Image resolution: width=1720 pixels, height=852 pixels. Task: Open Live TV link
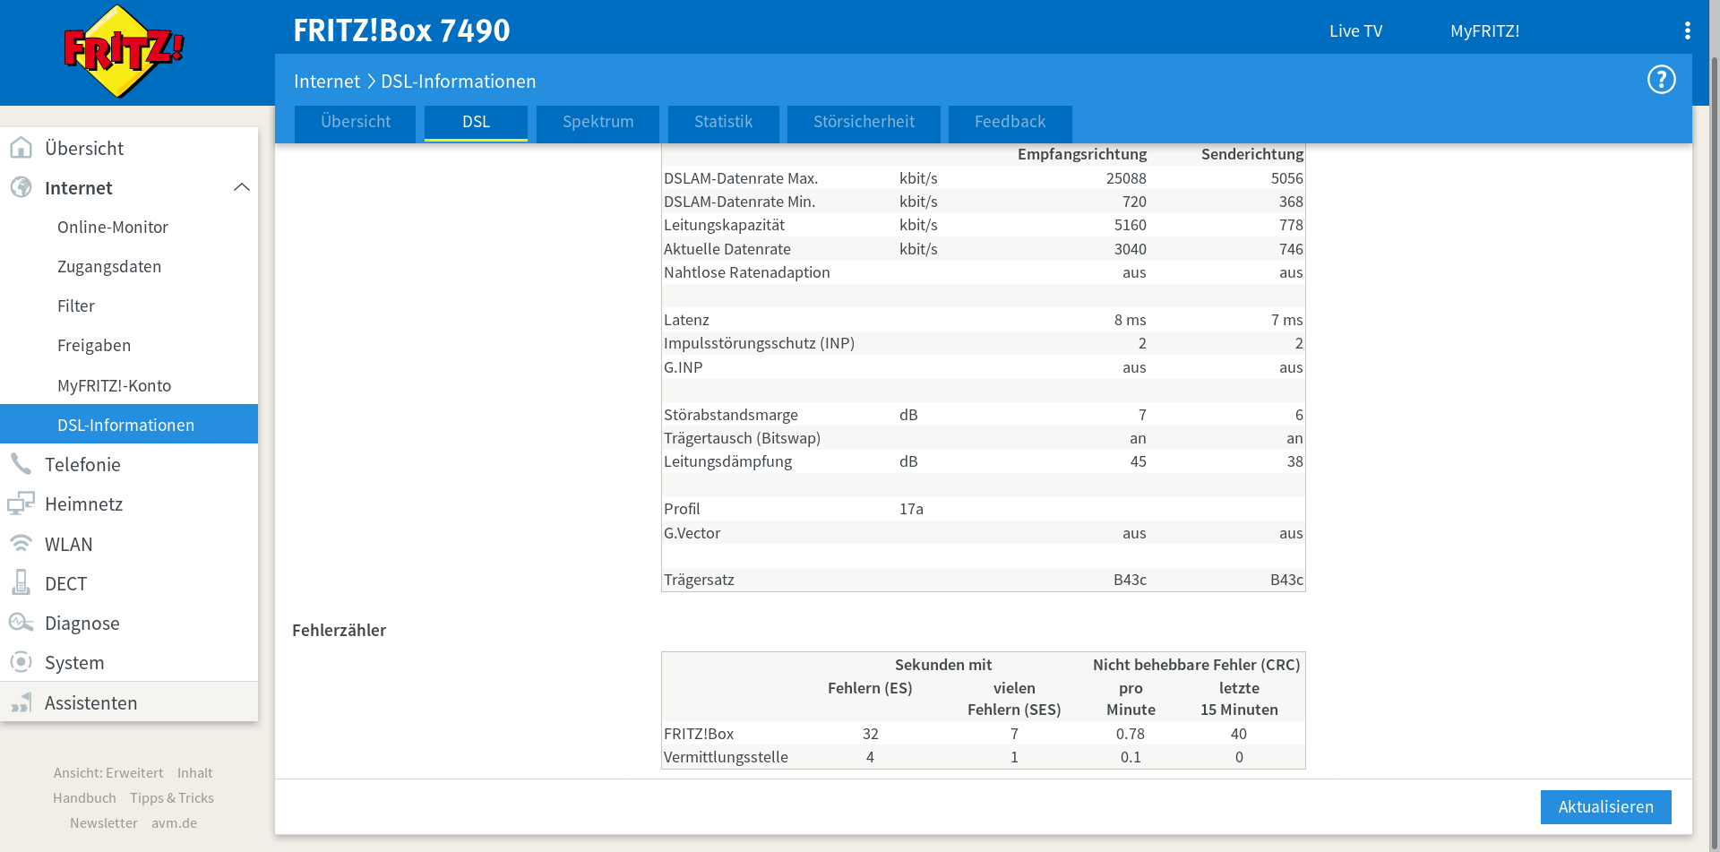[x=1355, y=30]
